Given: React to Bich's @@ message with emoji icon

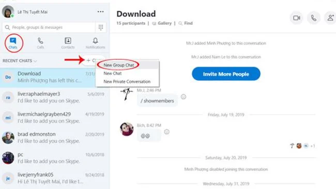Looking at the screenshot, I should pos(167,132).
